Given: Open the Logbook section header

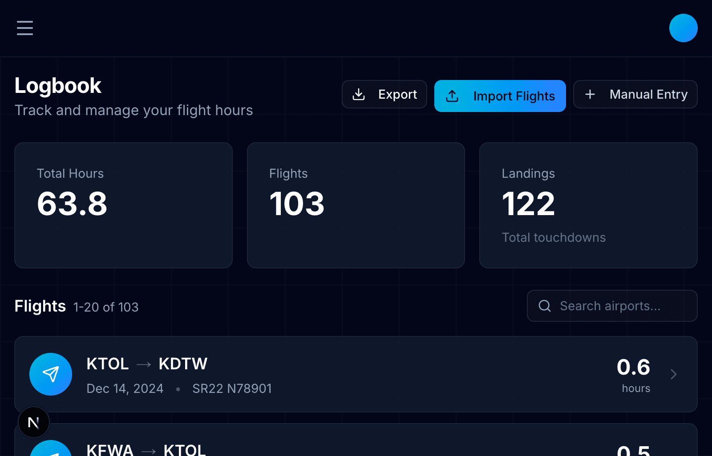Looking at the screenshot, I should point(58,85).
